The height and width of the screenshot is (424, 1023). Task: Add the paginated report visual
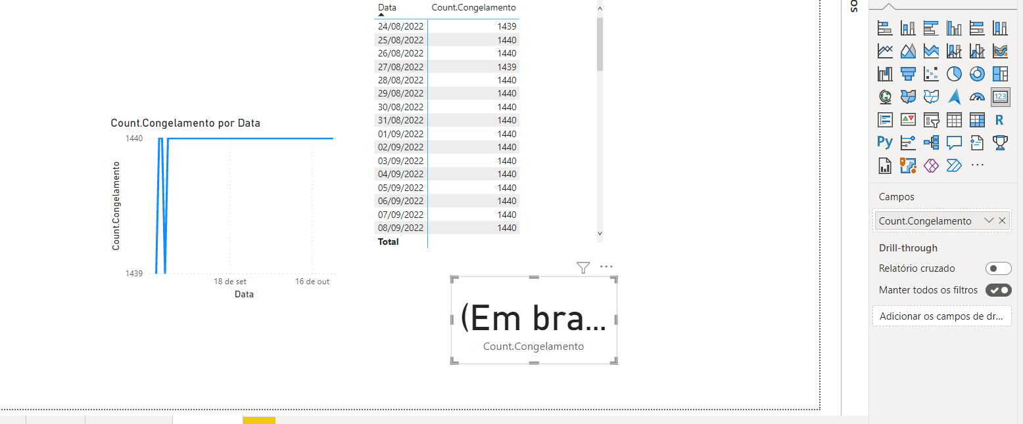pyautogui.click(x=885, y=165)
